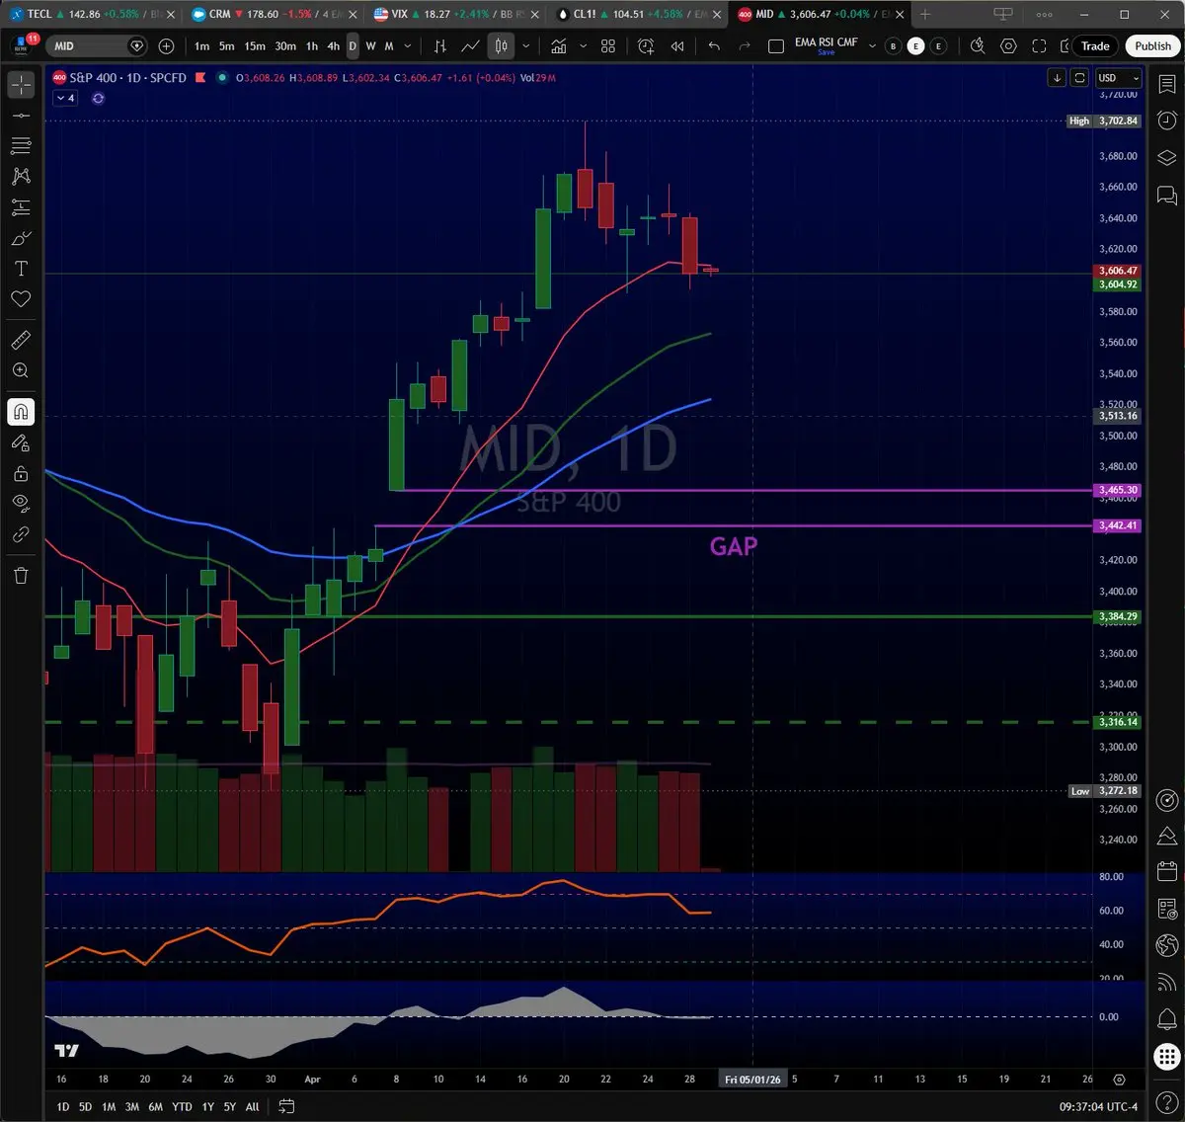
Task: Select the brush drawing tool
Action: point(21,238)
